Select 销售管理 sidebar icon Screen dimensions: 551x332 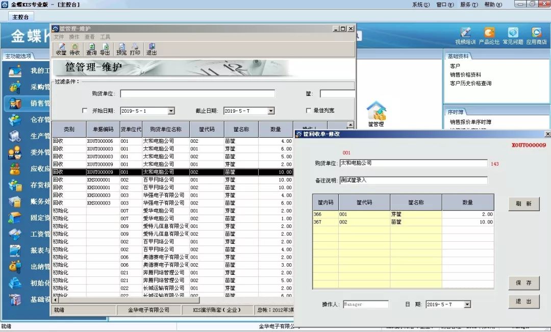[15, 104]
